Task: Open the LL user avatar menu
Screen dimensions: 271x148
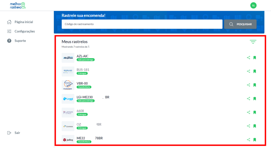Action: [253, 5]
